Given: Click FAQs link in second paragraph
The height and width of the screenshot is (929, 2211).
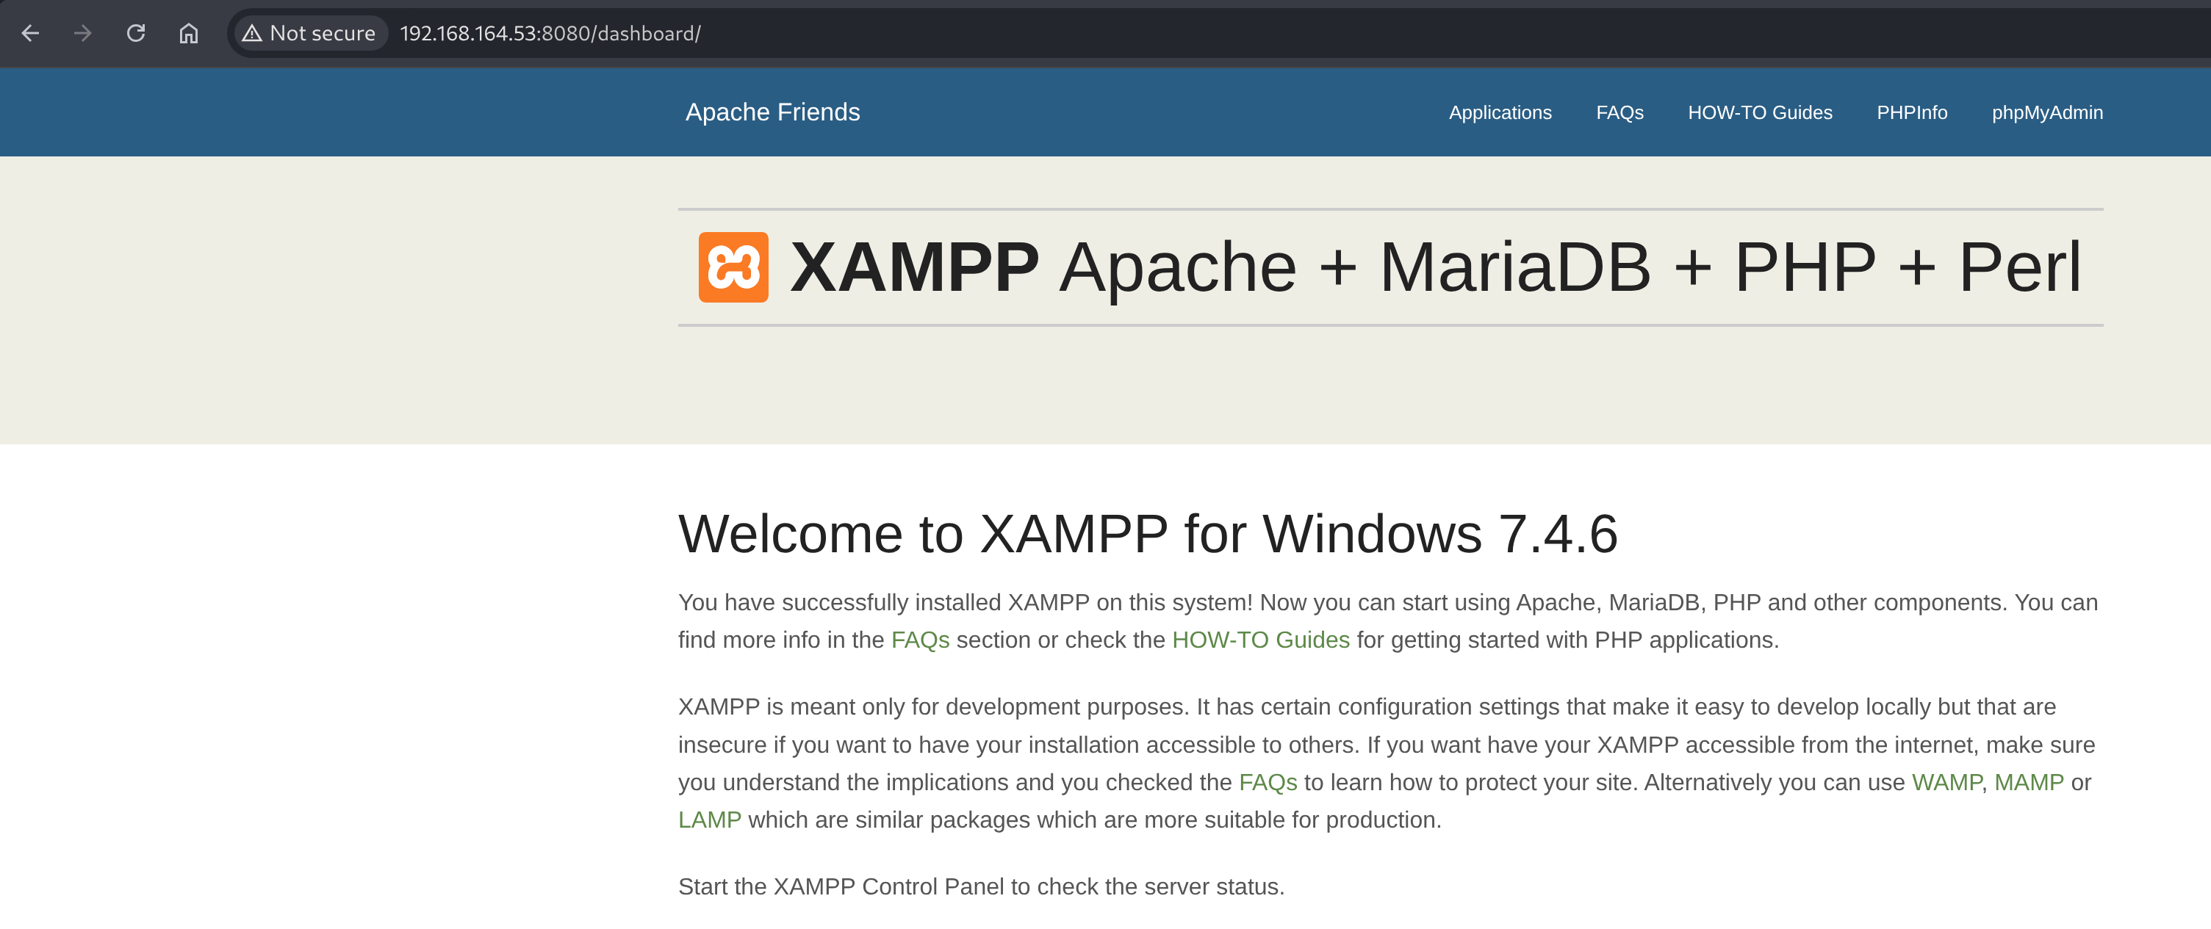Looking at the screenshot, I should 1267,782.
